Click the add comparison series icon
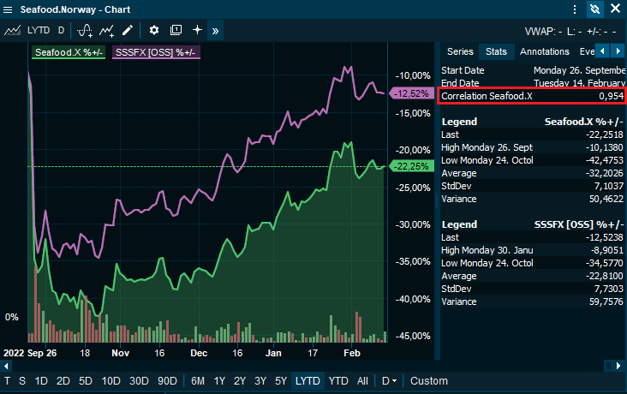 pyautogui.click(x=107, y=30)
